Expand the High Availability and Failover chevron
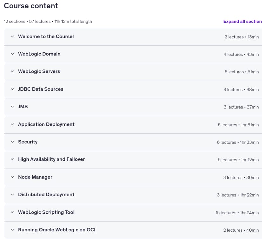 point(12,159)
